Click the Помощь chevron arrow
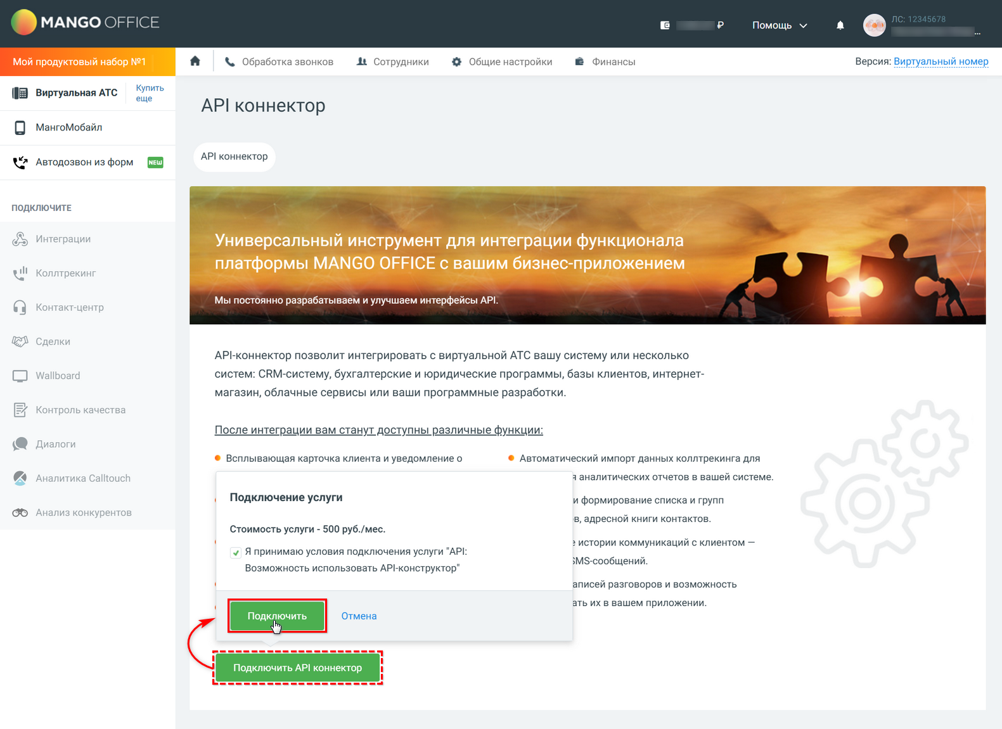Image resolution: width=1002 pixels, height=729 pixels. (804, 26)
